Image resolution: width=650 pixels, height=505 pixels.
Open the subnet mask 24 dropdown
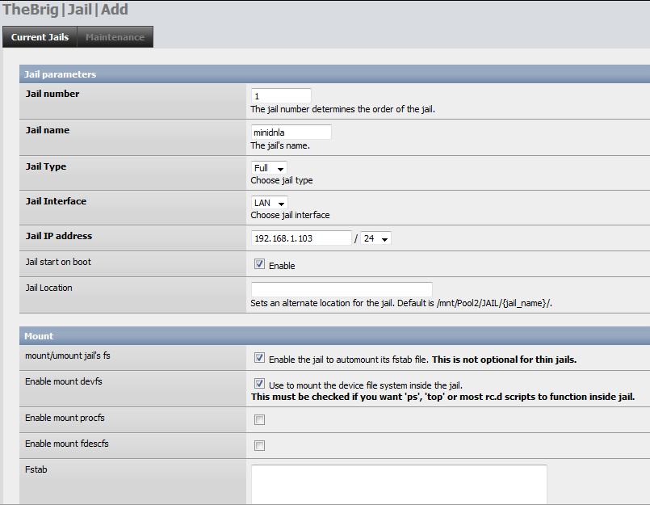(375, 238)
